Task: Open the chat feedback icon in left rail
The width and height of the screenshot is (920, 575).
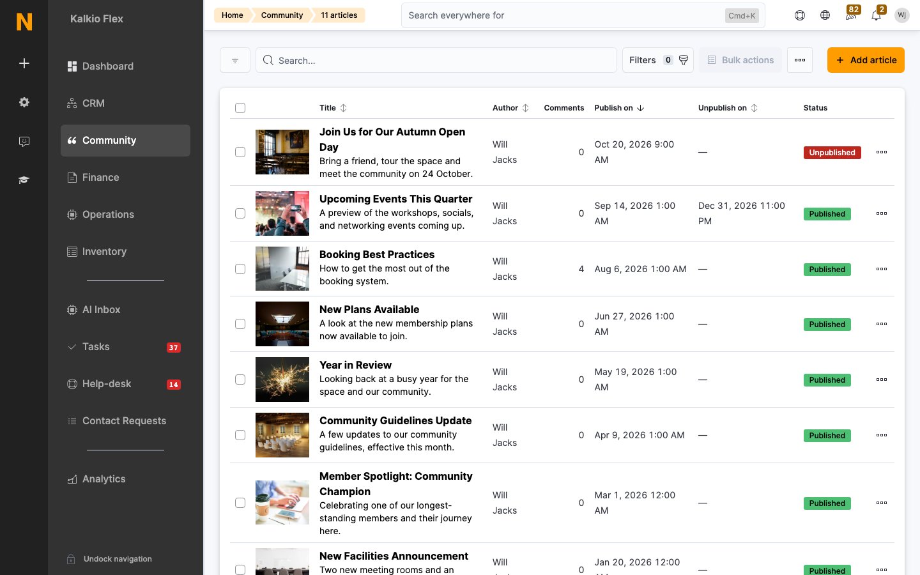Action: pos(24,141)
